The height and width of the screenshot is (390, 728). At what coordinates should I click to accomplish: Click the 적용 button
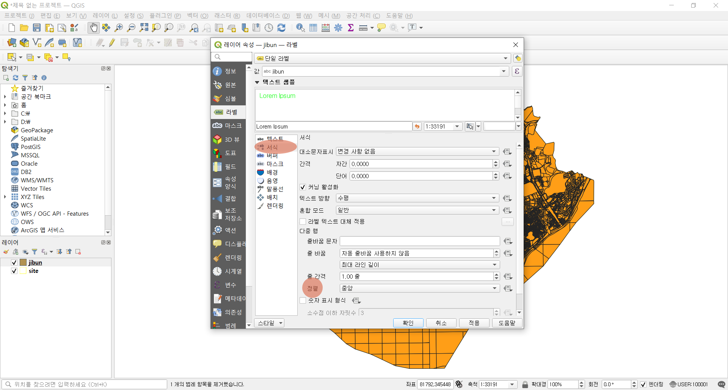[474, 323]
